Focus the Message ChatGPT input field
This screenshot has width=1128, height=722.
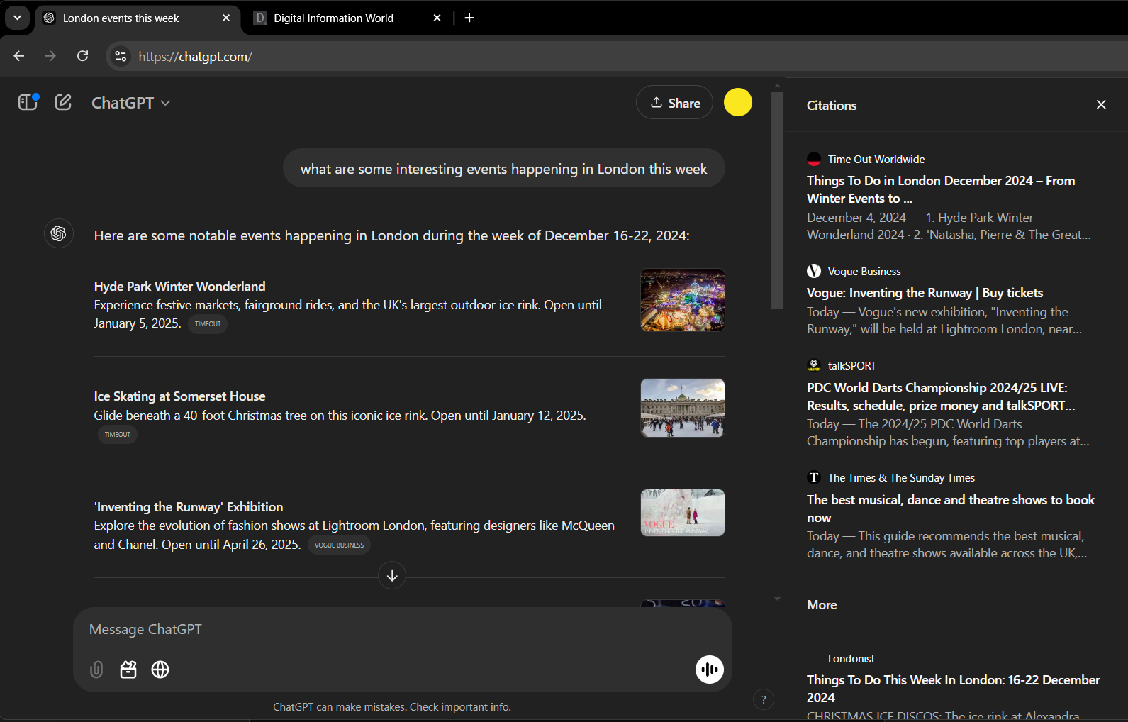pyautogui.click(x=403, y=629)
